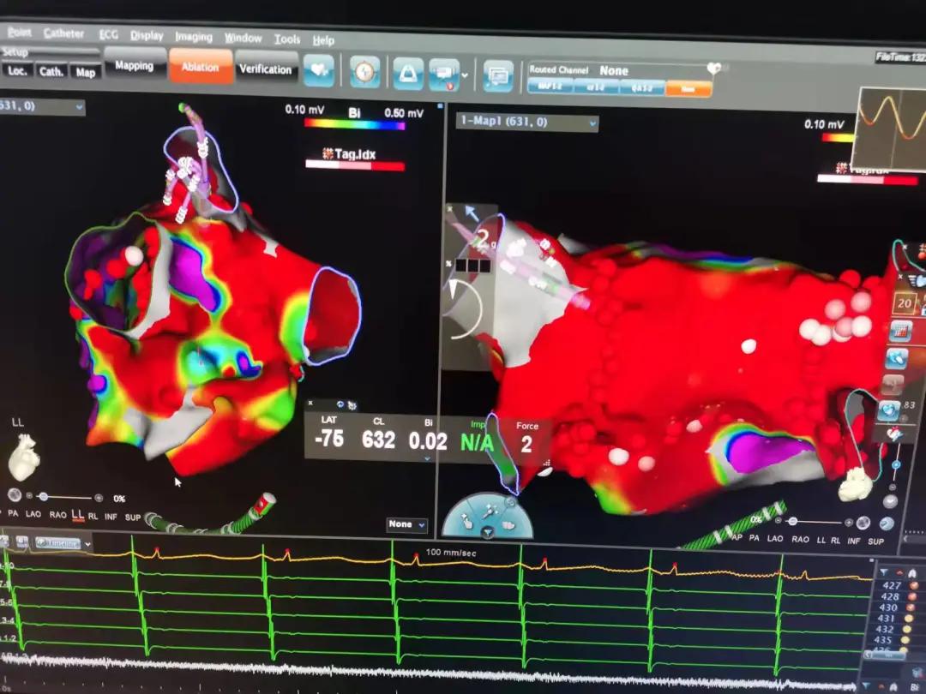The width and height of the screenshot is (926, 694).
Task: Open the Imaging menu
Action: pyautogui.click(x=193, y=37)
